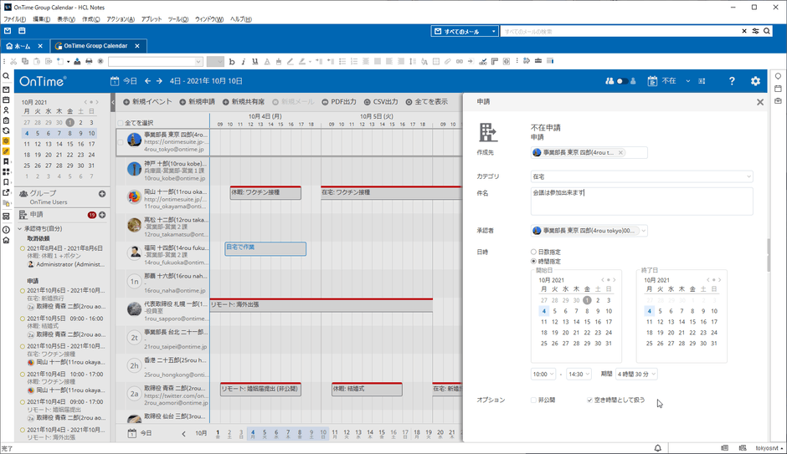
Task: Open the 作成(C) menu
Action: 91,19
